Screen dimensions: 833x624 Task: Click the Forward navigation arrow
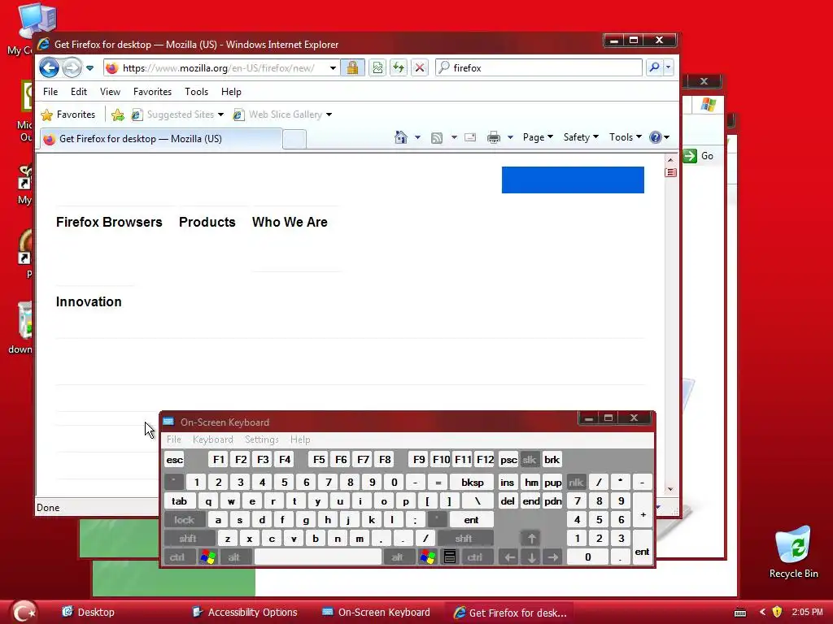[x=72, y=68]
